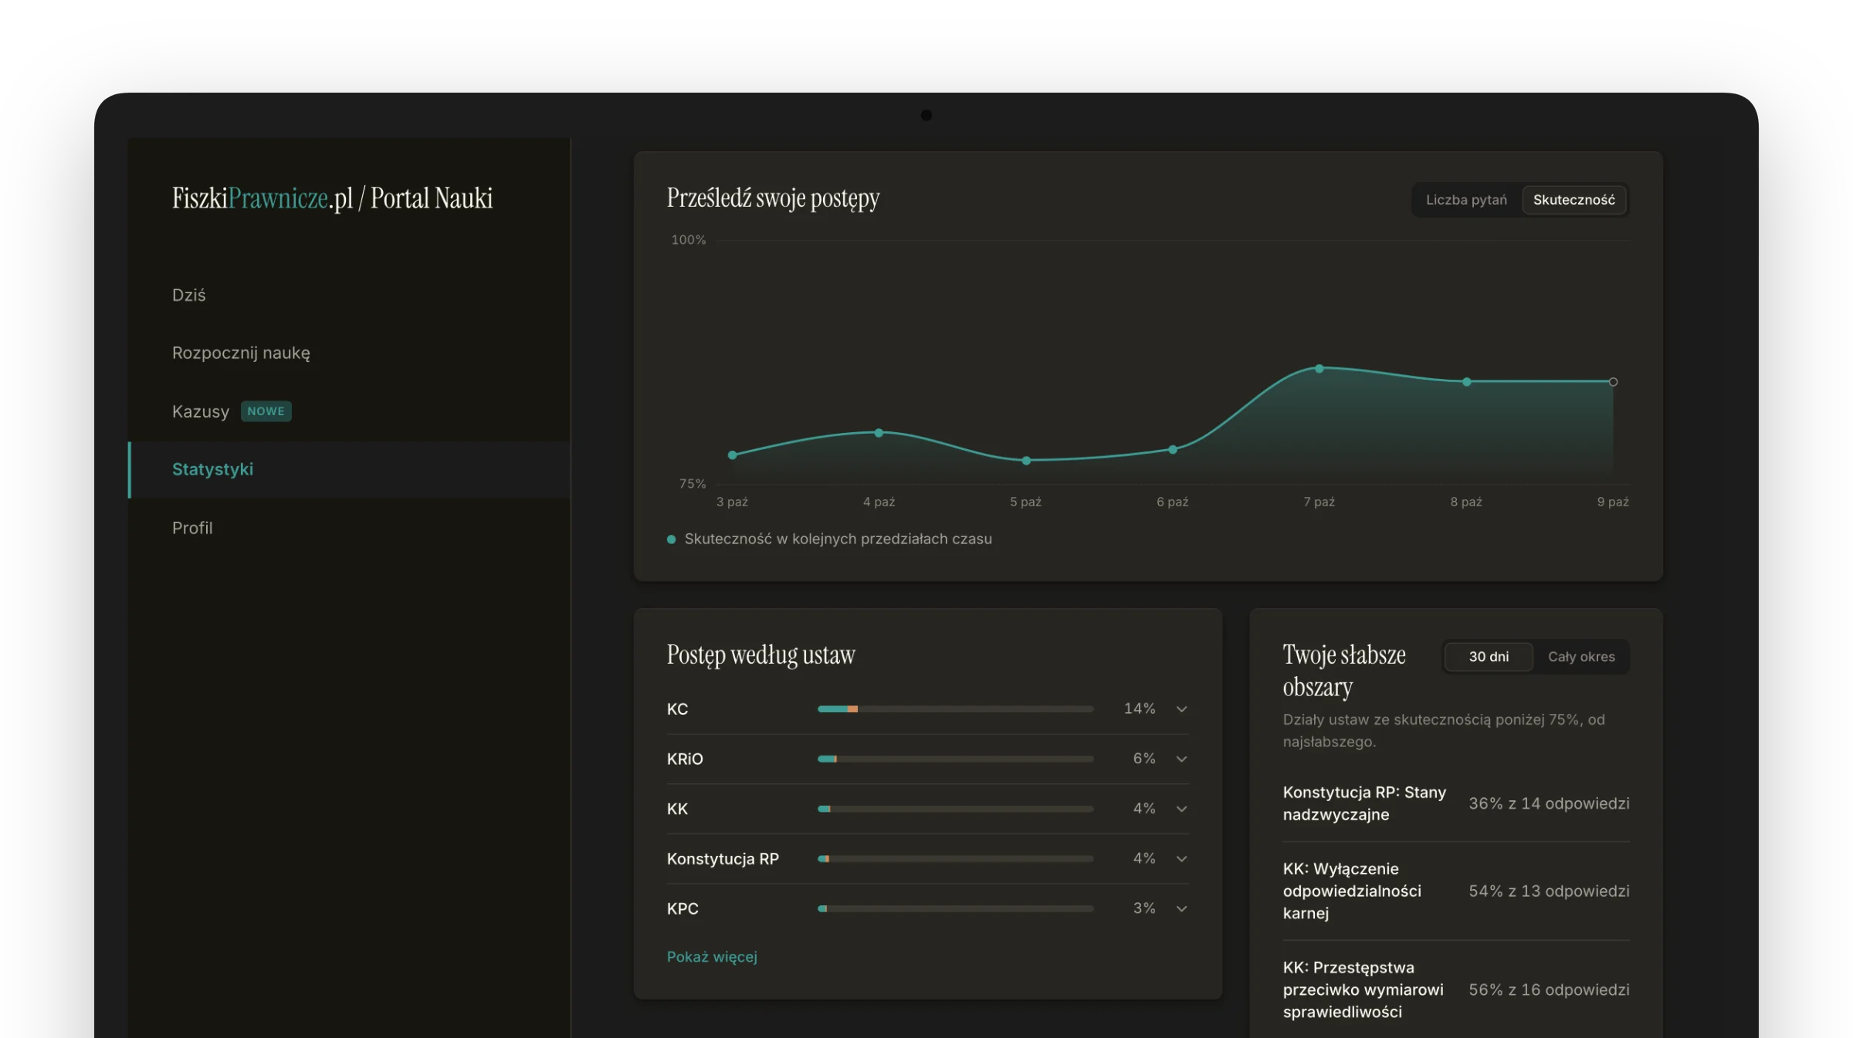The height and width of the screenshot is (1038, 1853).
Task: Click the chart peak point at 7 paź
Action: tap(1319, 369)
